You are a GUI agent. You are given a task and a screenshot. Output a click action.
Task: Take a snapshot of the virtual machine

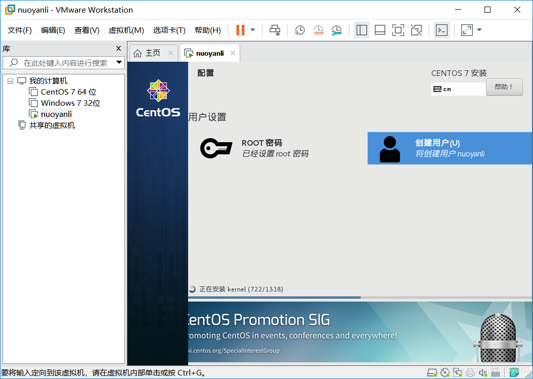[300, 30]
